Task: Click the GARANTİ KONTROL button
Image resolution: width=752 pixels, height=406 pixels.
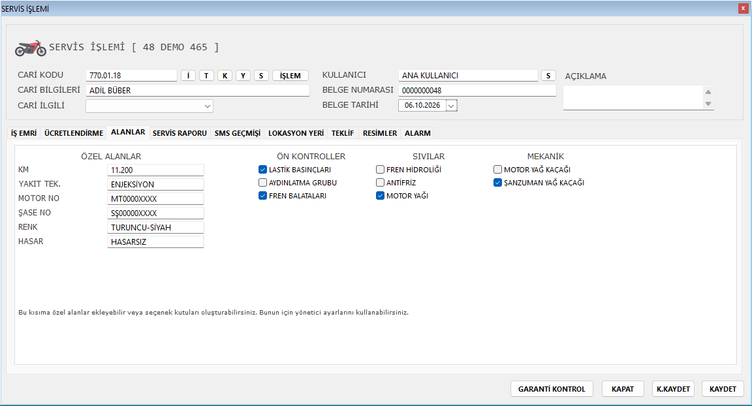Action: click(552, 389)
